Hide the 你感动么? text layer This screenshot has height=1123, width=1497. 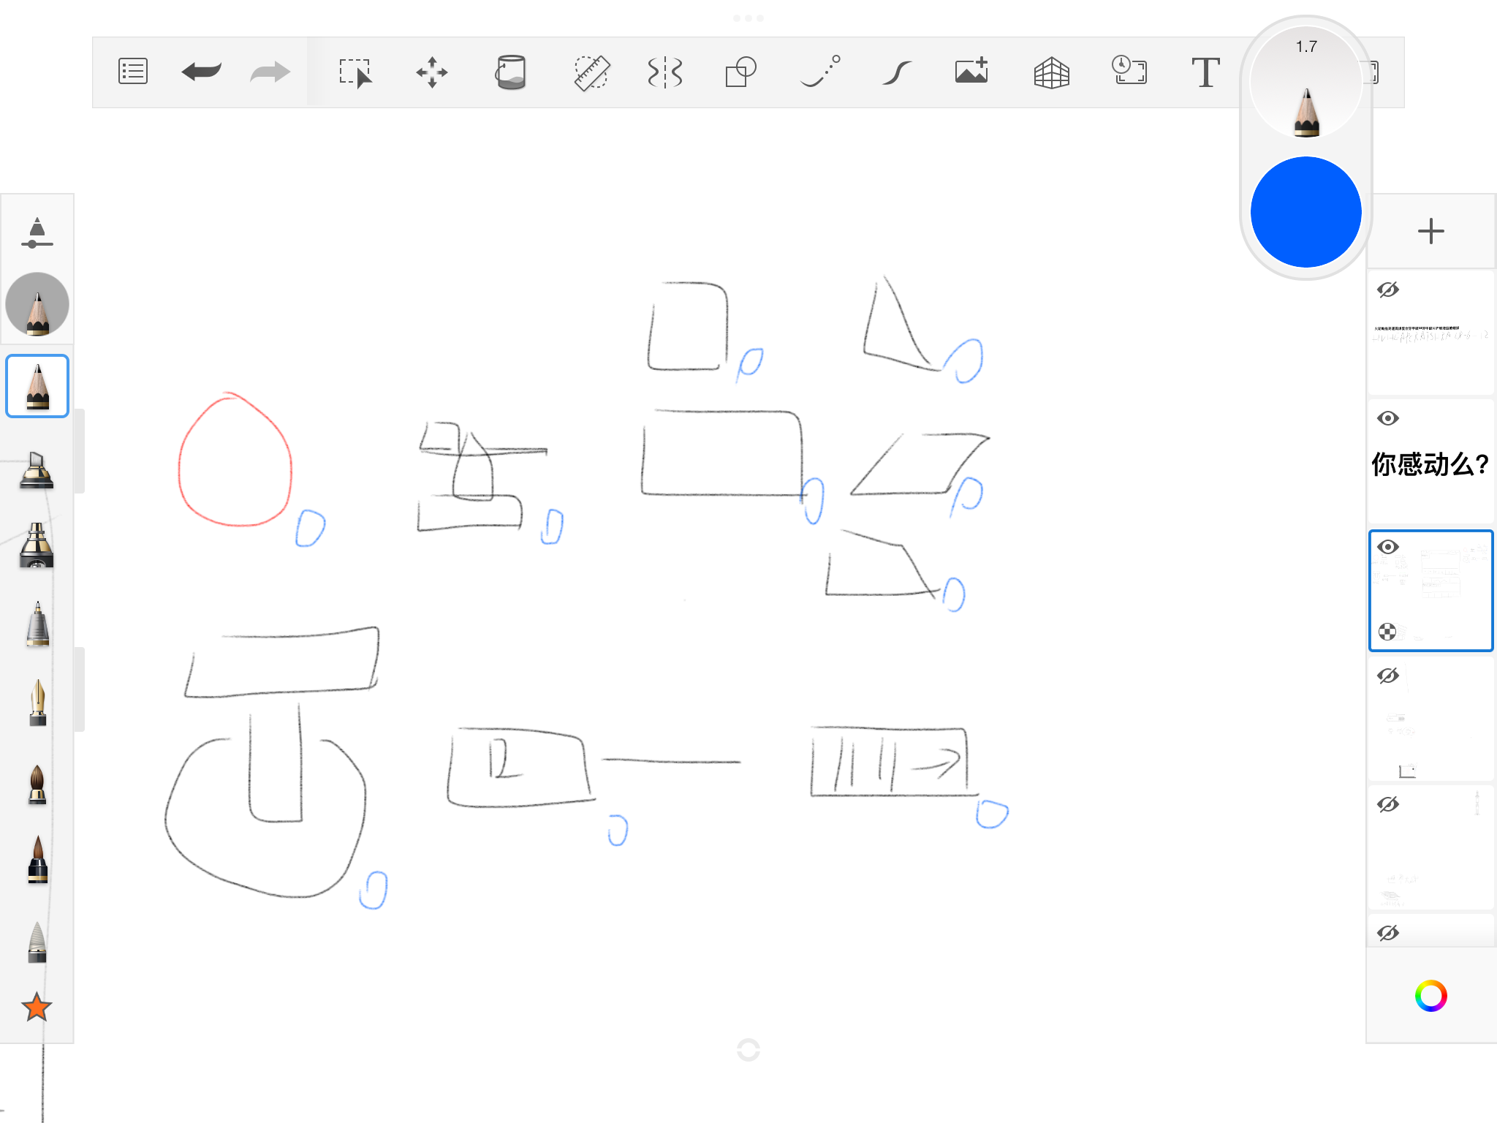1388,418
